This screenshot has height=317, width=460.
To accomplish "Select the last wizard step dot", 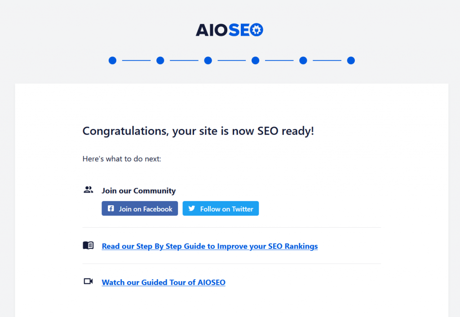I will click(351, 61).
